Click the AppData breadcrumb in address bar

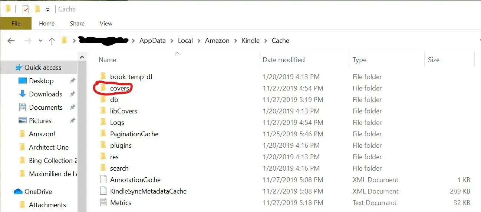(x=152, y=41)
